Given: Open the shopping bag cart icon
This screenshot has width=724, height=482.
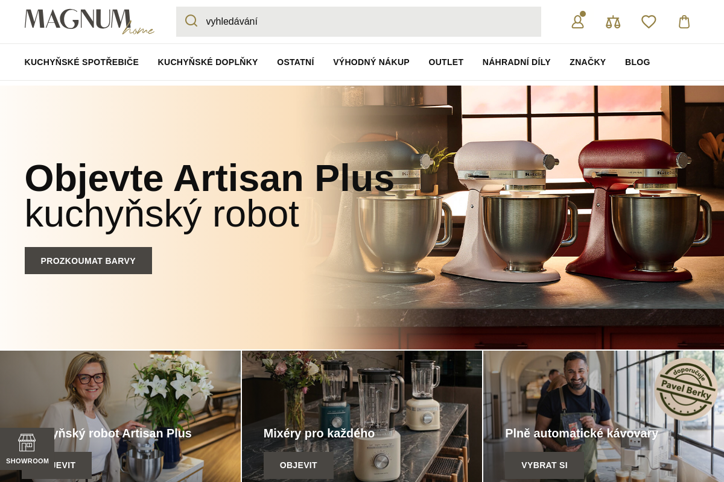Looking at the screenshot, I should point(684,22).
